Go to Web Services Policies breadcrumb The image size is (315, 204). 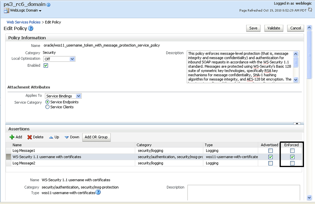(24, 22)
